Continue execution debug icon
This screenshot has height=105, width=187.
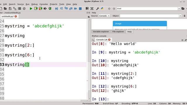(x=75, y=8)
